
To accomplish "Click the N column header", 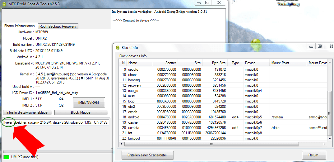I will tap(123, 63).
